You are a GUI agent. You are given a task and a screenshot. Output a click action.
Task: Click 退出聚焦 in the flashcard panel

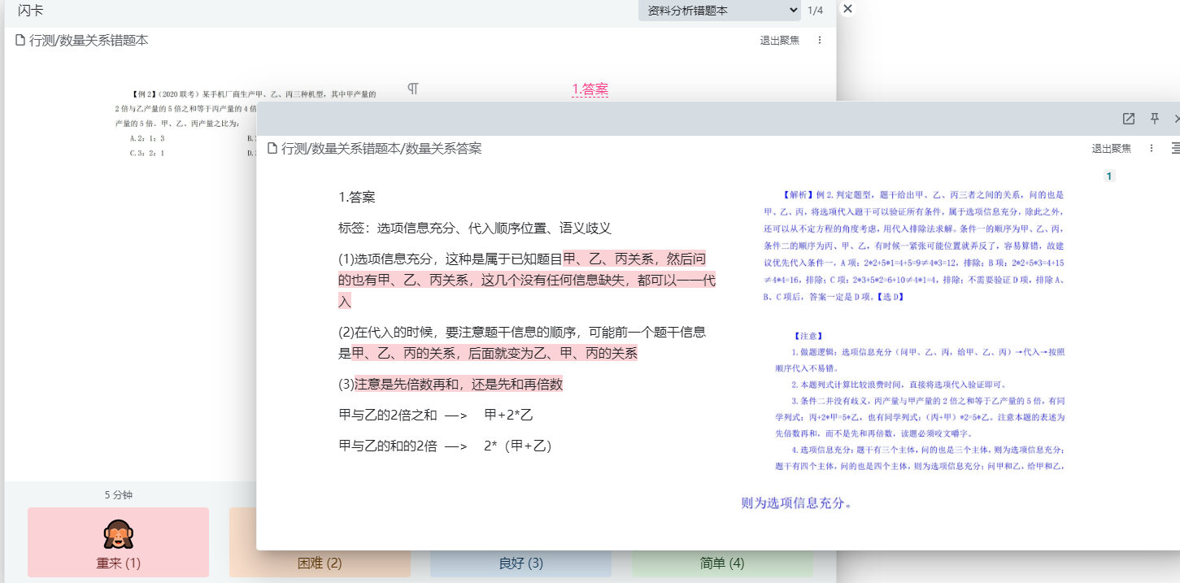(x=779, y=40)
